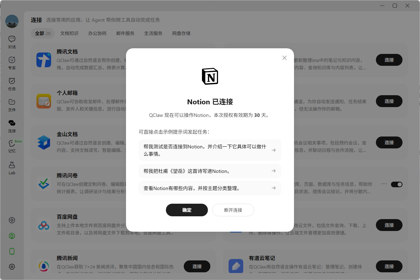Click the 有道云笔记 card title
Viewport: 420px width, 280px height.
(x=262, y=258)
